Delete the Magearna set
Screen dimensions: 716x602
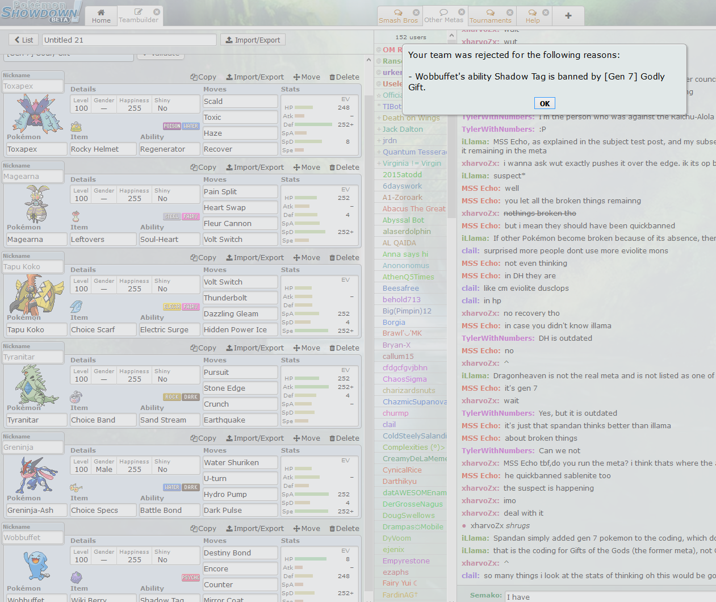[x=344, y=168]
